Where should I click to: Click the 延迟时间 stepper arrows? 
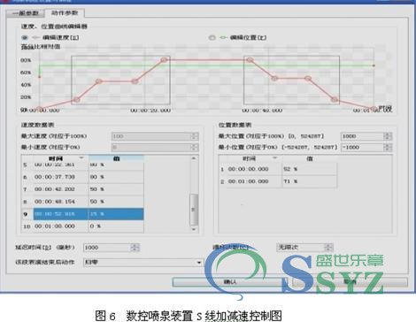point(135,248)
